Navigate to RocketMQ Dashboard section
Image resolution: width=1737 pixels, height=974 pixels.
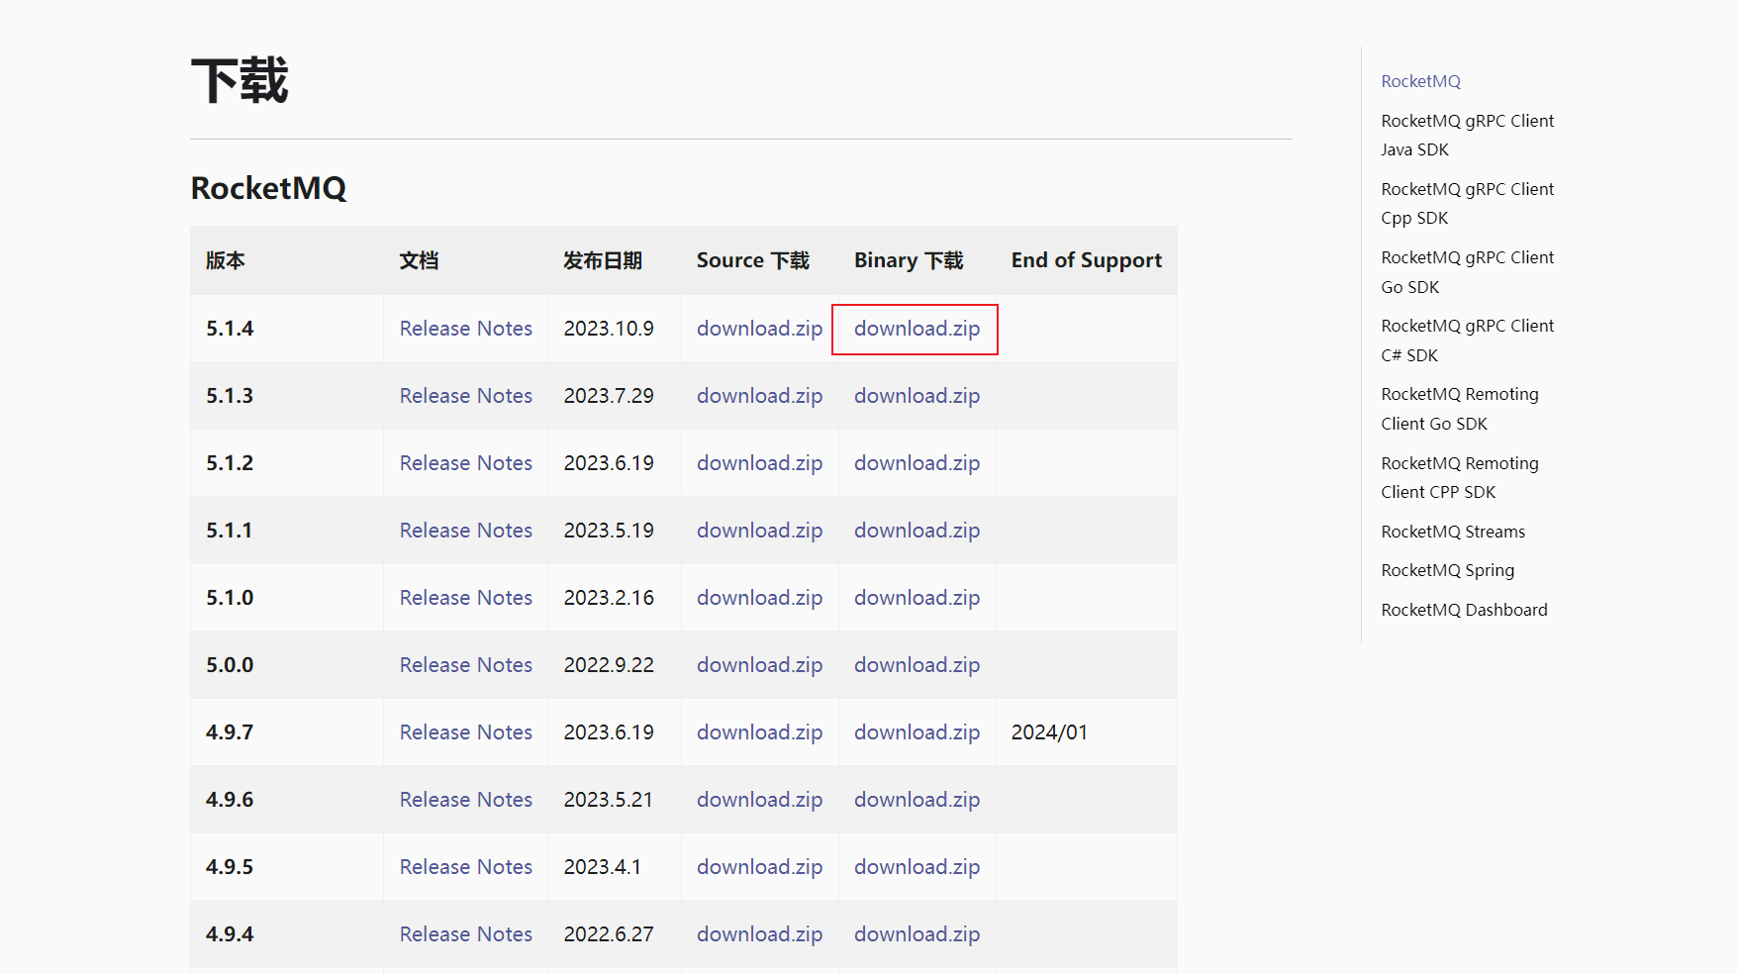[x=1464, y=610]
